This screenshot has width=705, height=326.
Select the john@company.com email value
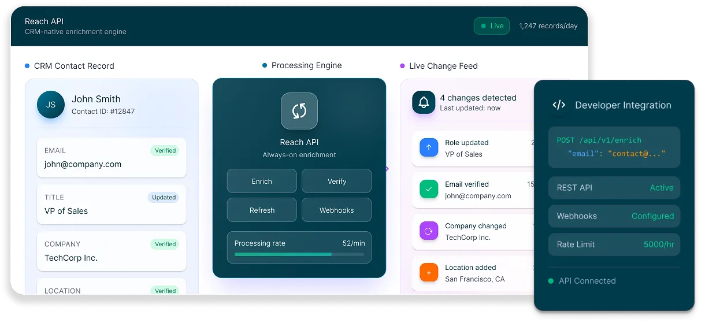click(x=83, y=164)
